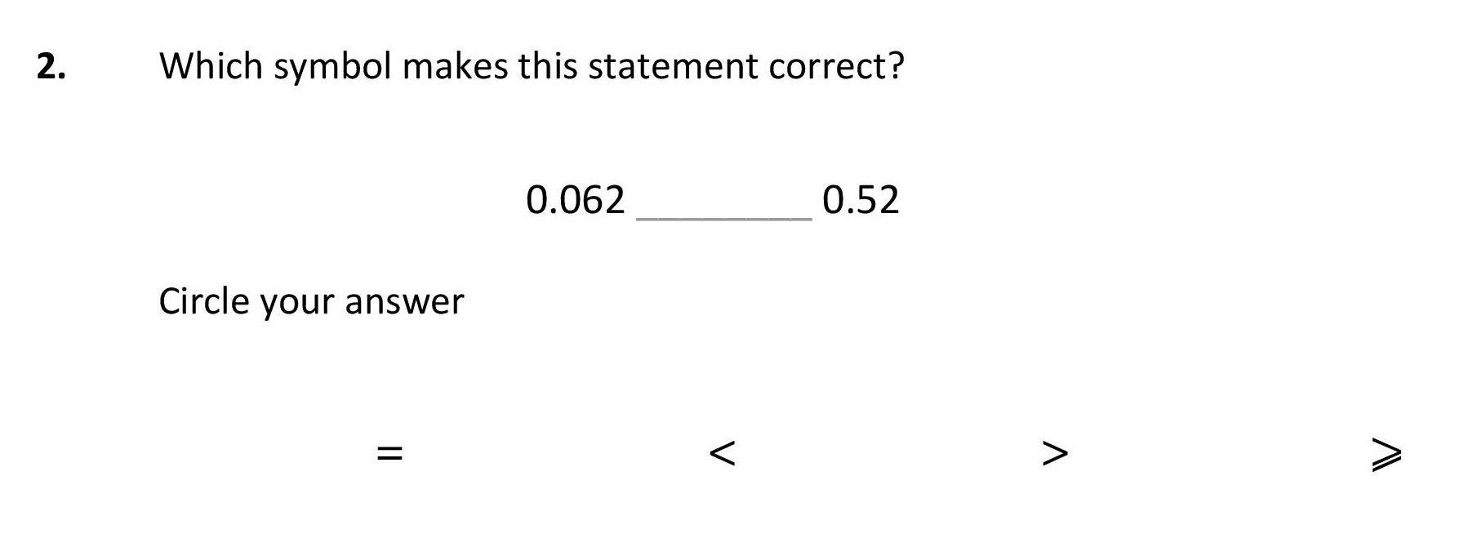Click the number 0.062

tap(576, 200)
